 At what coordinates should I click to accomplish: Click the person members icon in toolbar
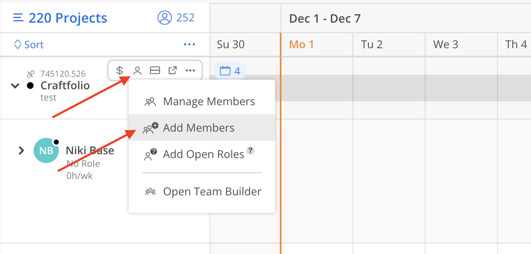137,70
